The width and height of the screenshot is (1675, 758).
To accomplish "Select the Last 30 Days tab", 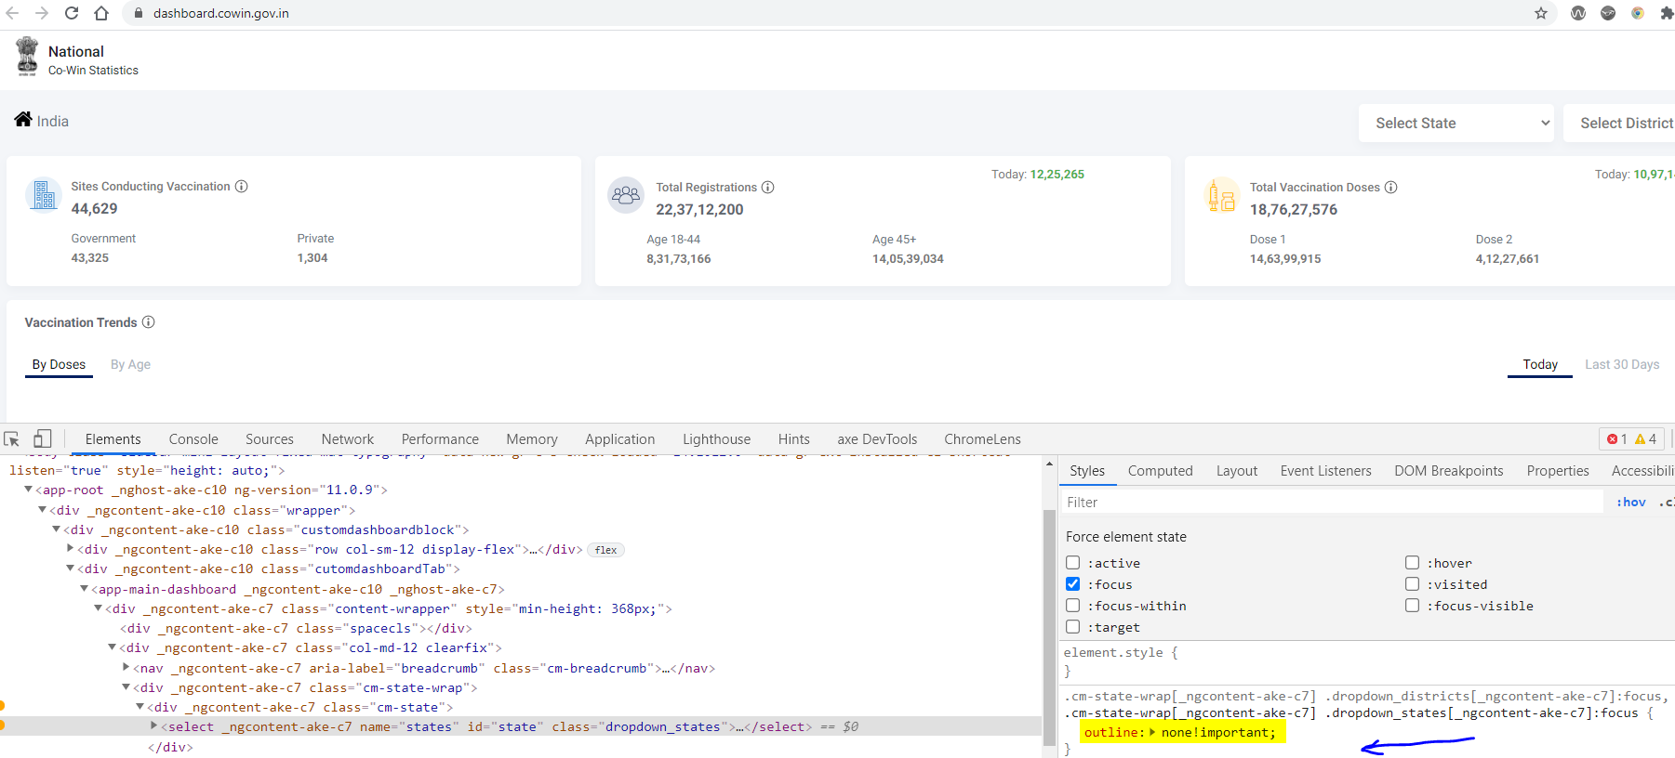I will [1622, 364].
